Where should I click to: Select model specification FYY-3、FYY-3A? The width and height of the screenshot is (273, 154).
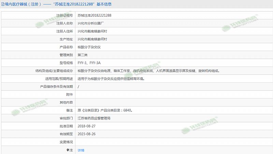[x=89, y=63]
